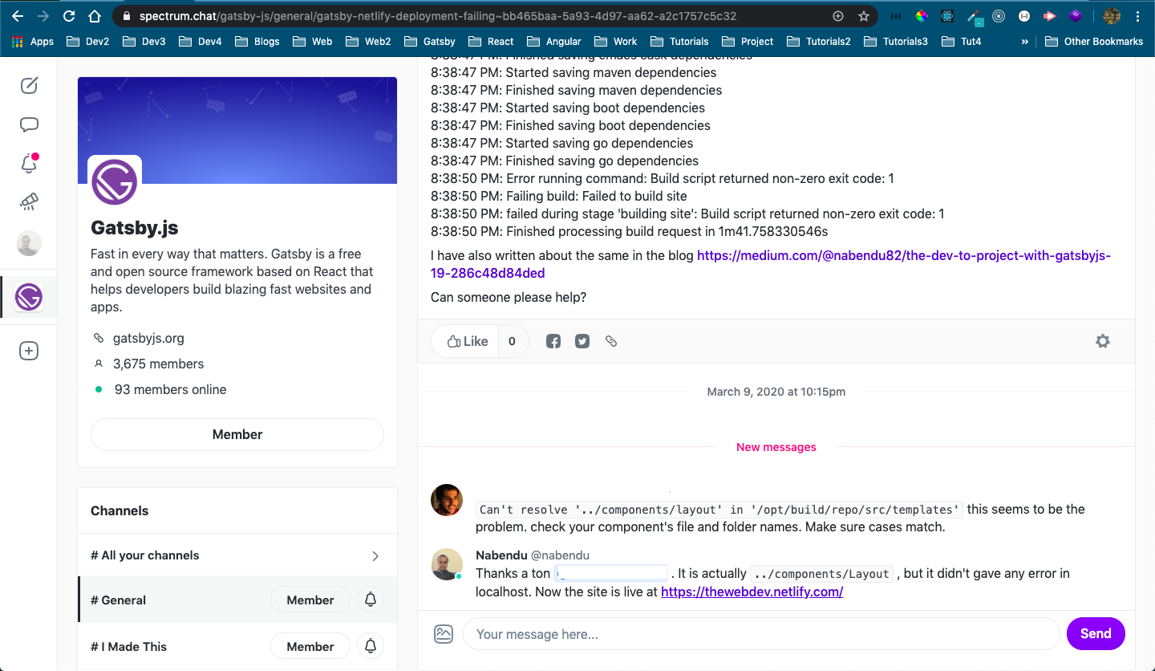Open the Project bookmarks folder
The height and width of the screenshot is (671, 1155).
[x=748, y=41]
